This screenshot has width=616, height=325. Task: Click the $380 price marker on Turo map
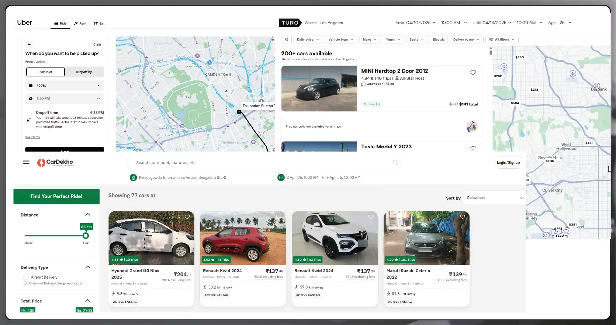(x=519, y=57)
